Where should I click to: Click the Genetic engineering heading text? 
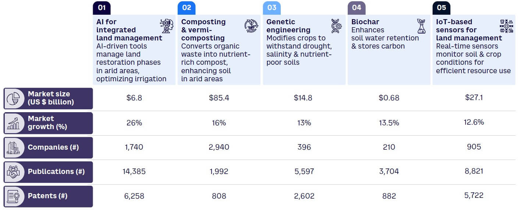[x=288, y=26]
